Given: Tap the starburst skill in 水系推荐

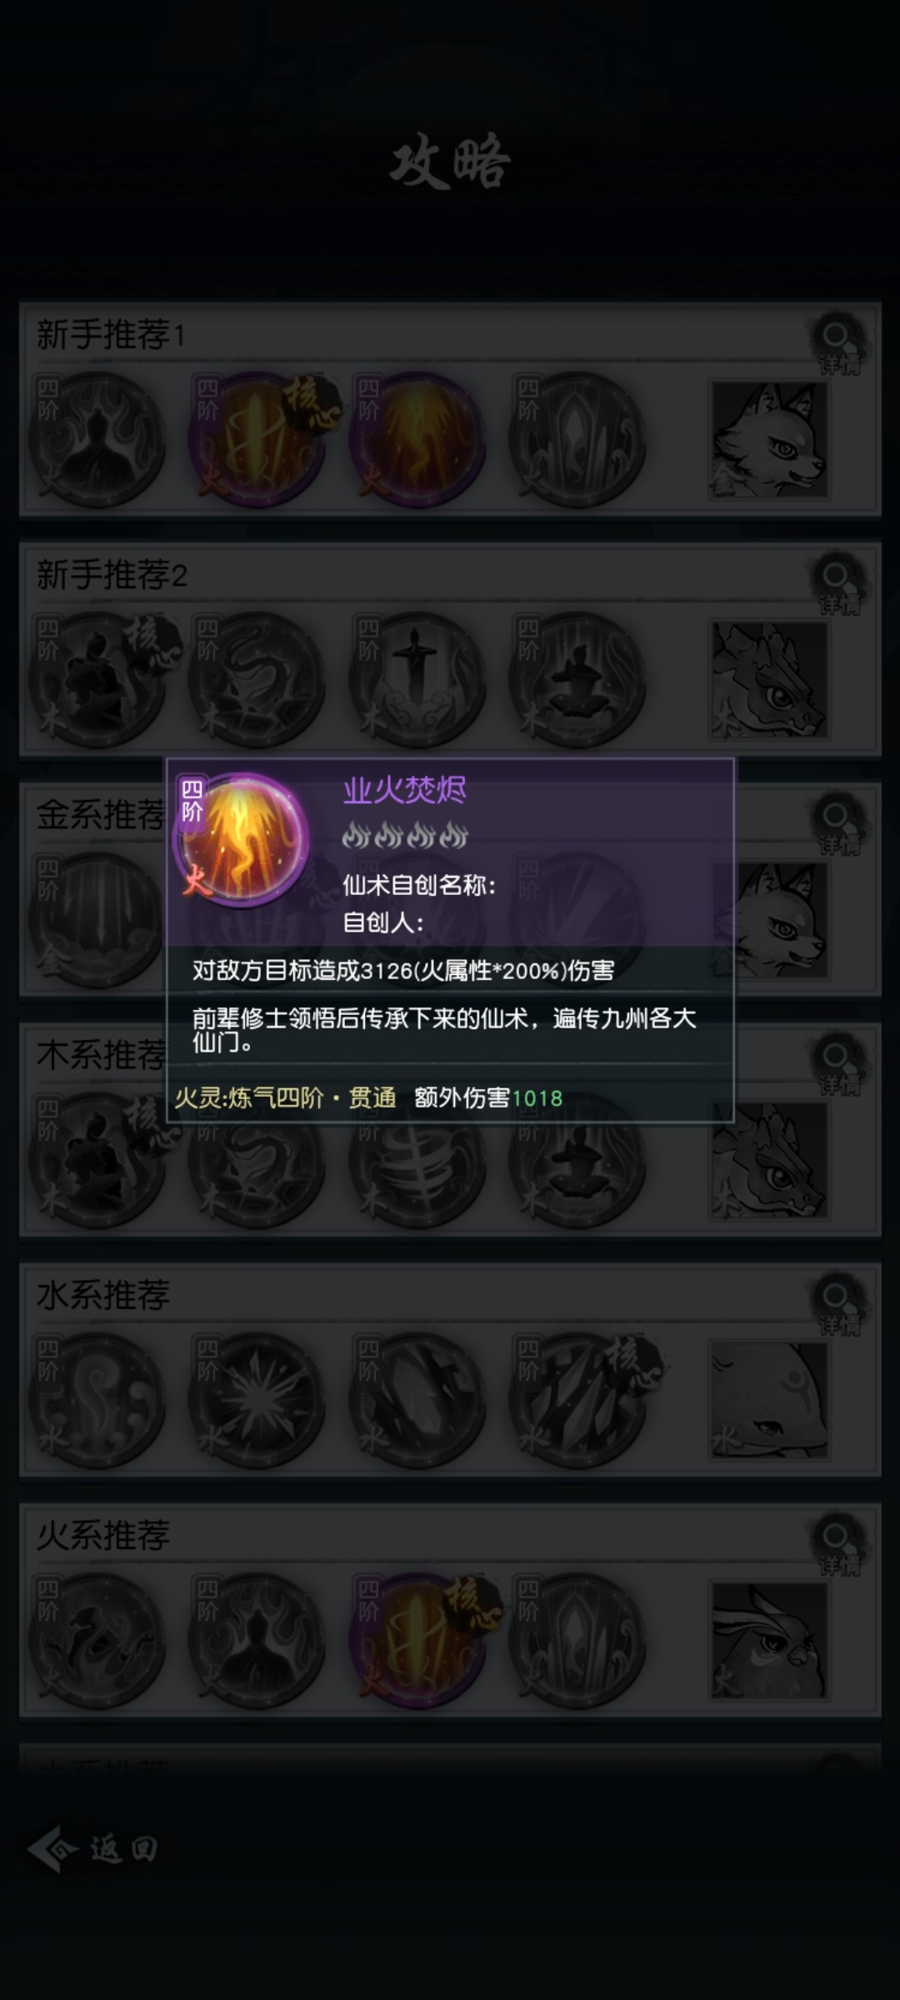Looking at the screenshot, I should click(x=257, y=1400).
